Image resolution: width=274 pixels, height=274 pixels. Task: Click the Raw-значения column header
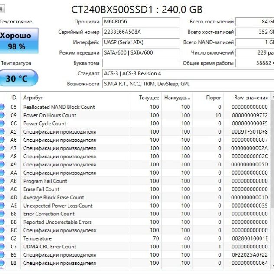point(247,98)
